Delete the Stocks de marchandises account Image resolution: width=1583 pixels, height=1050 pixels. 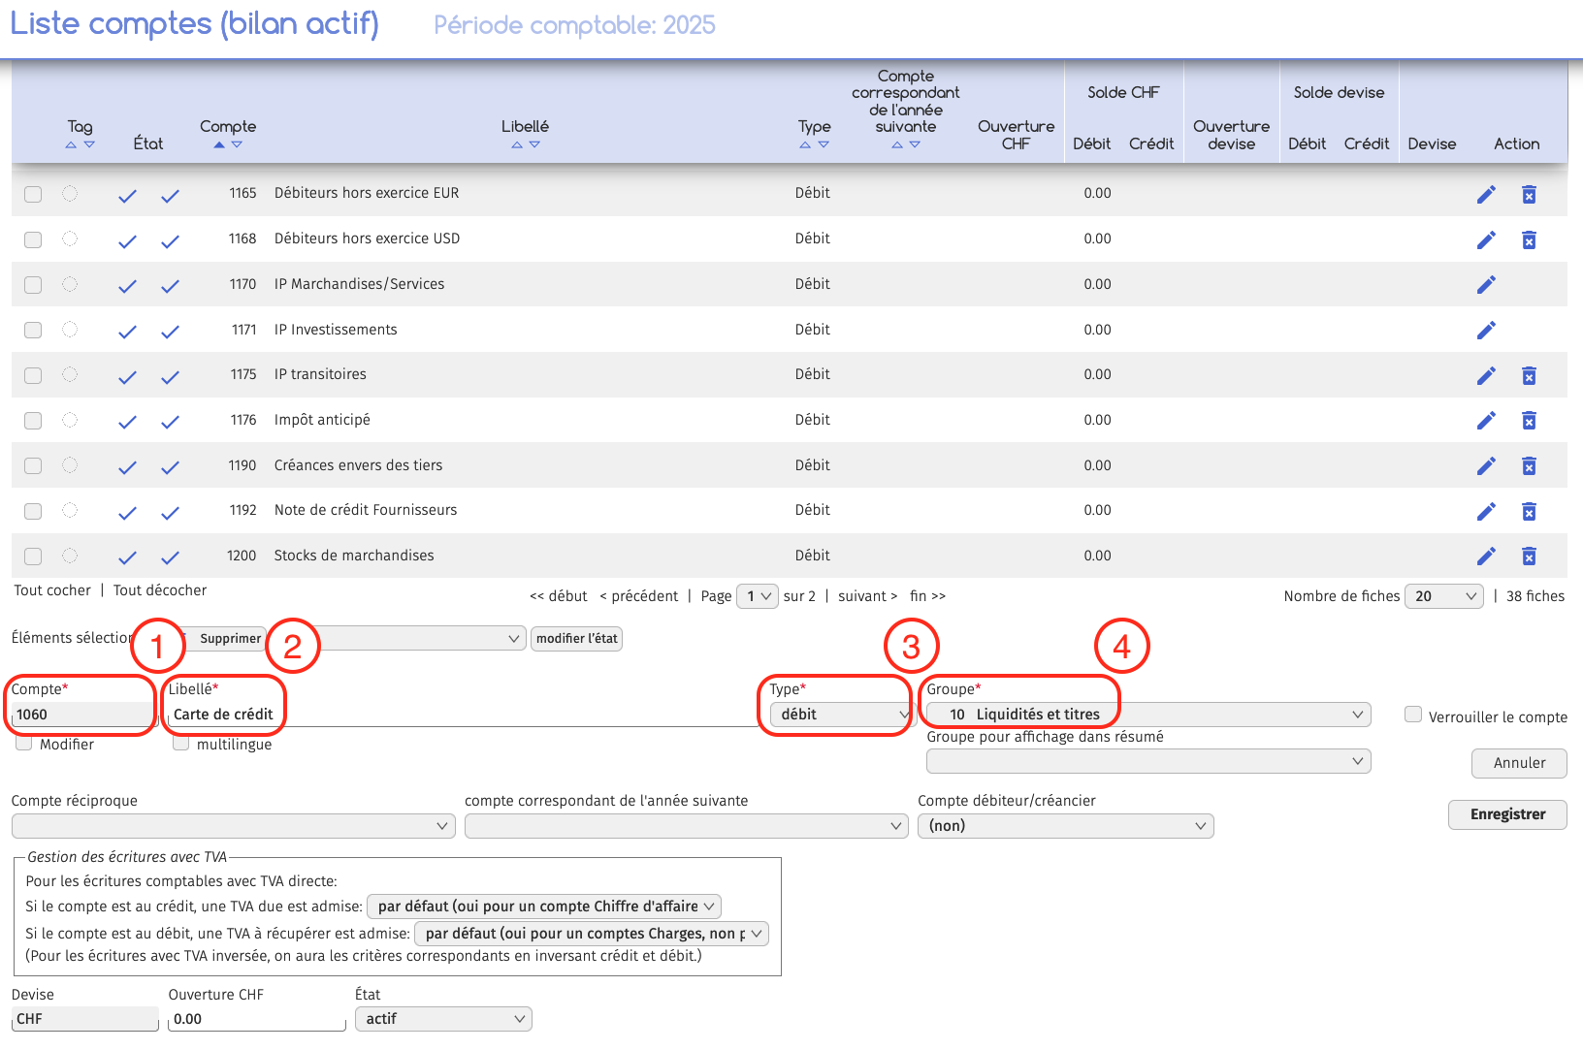(1529, 557)
